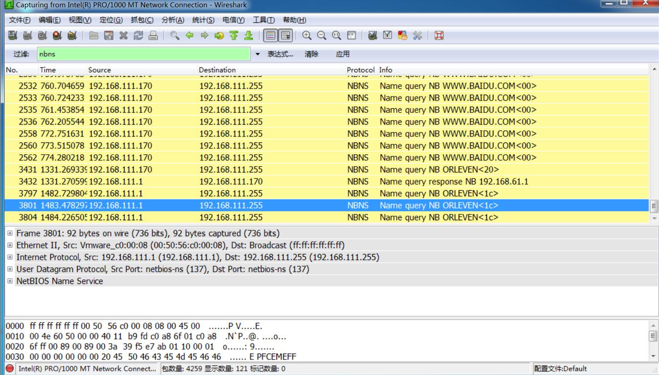Image resolution: width=659 pixels, height=375 pixels.
Task: Expand the NetBIOS Name Service section
Action: click(9, 281)
